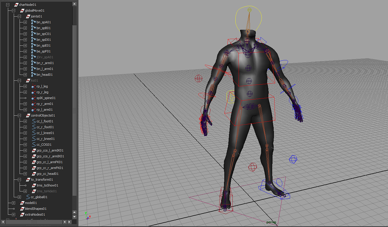Select bn_spD01 in the outliner

tap(44, 40)
